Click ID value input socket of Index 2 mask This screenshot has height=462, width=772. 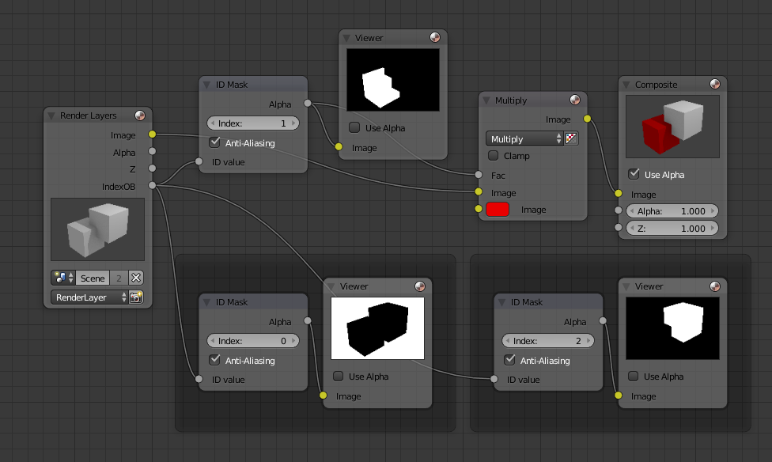[x=494, y=379]
